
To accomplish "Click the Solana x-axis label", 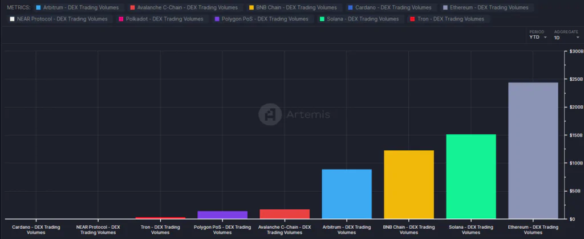I will 471,230.
